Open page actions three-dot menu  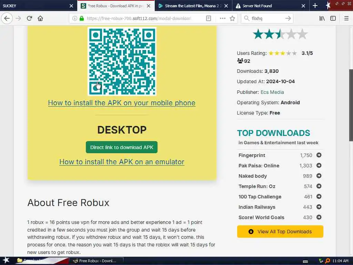222,18
